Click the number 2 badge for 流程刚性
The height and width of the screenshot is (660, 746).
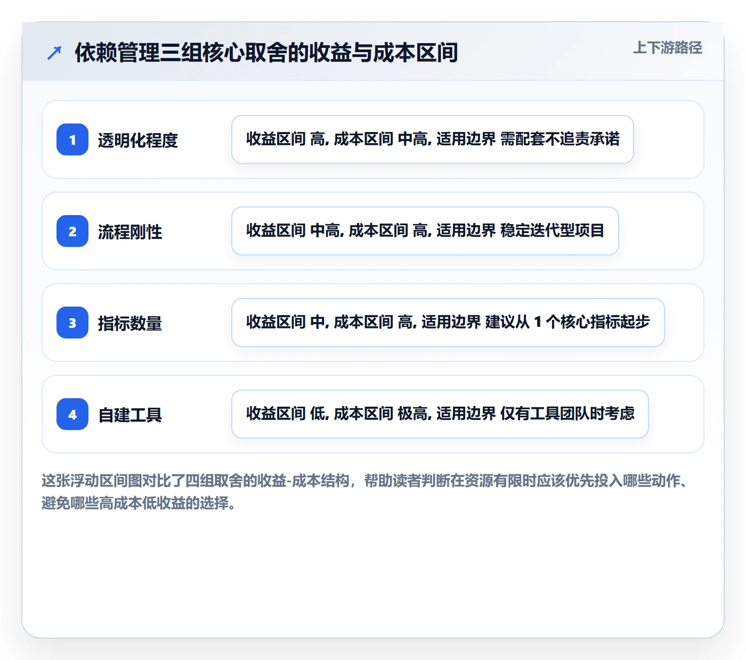[72, 231]
